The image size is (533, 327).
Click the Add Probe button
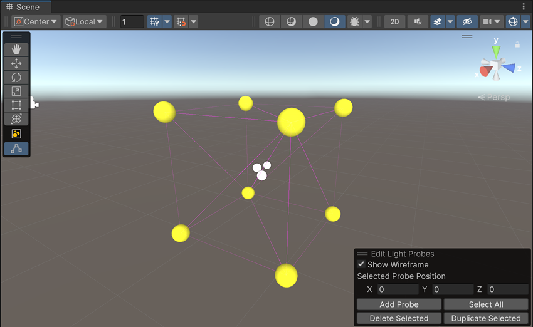click(x=399, y=304)
